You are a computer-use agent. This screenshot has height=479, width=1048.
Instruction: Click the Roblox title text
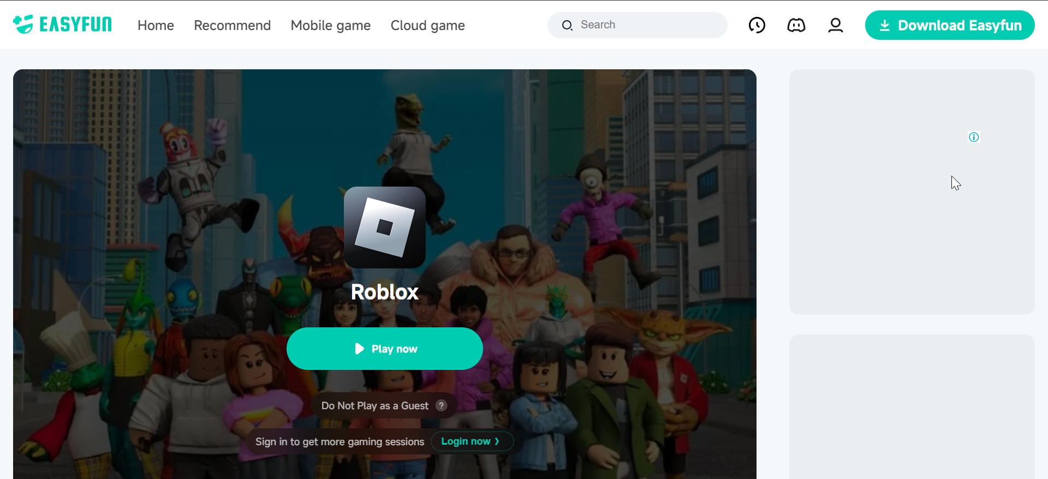385,292
